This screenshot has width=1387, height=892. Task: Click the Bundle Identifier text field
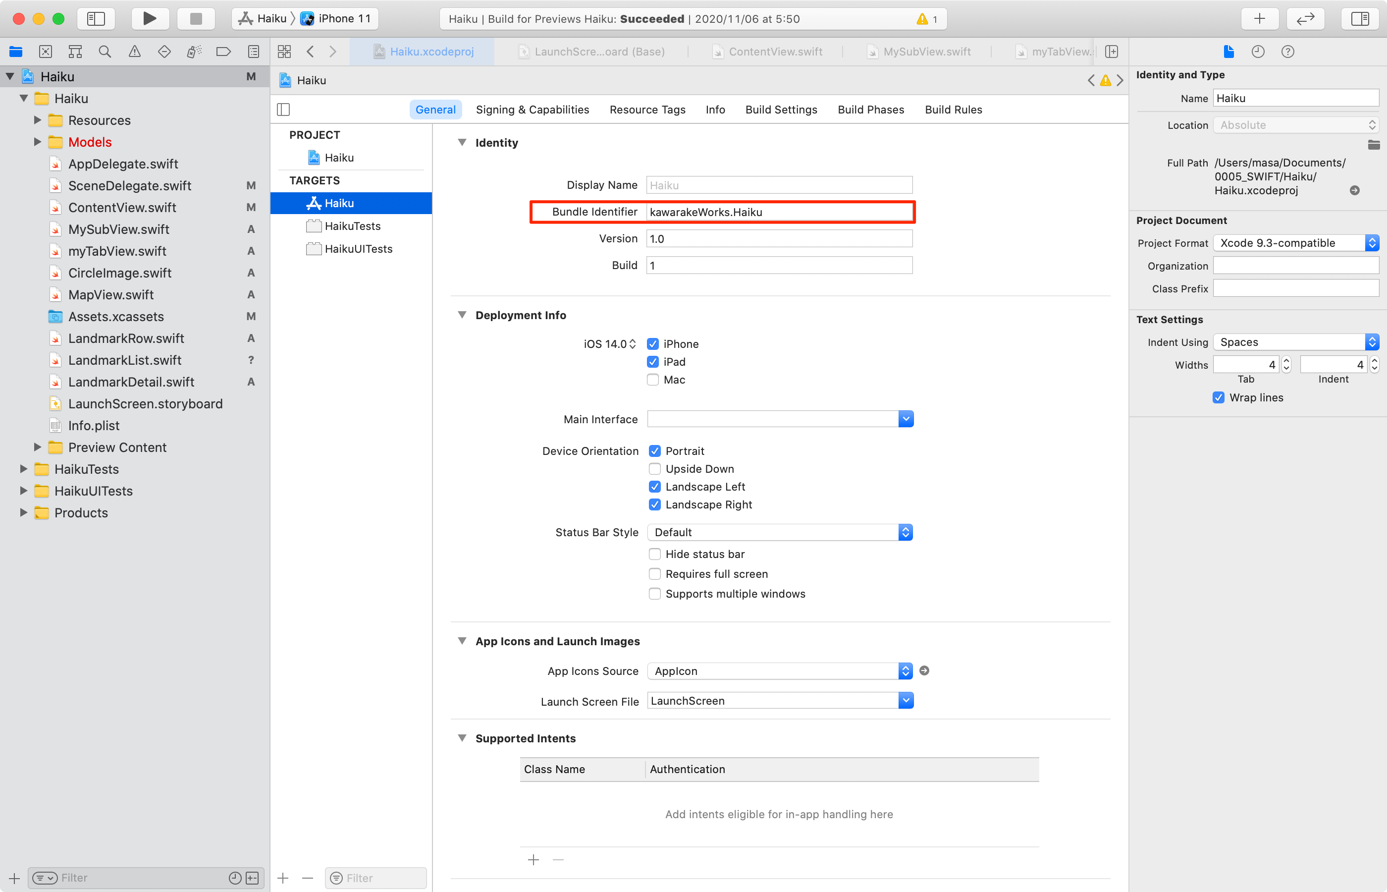point(779,212)
